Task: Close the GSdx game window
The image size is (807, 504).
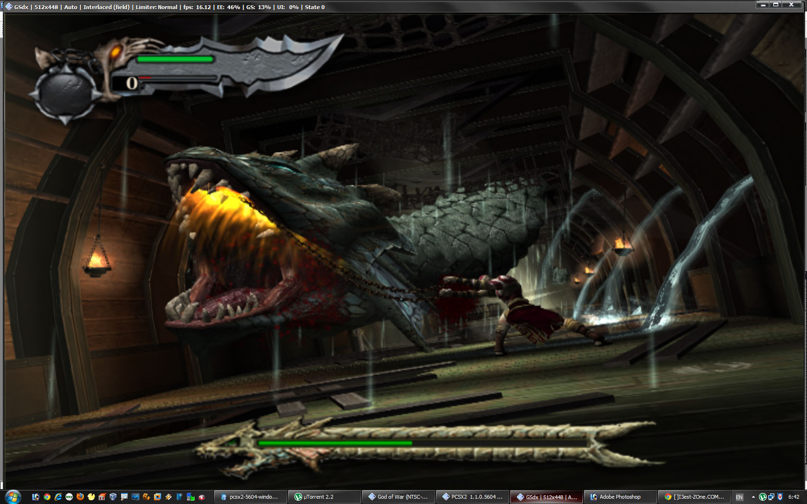Action: pos(792,4)
